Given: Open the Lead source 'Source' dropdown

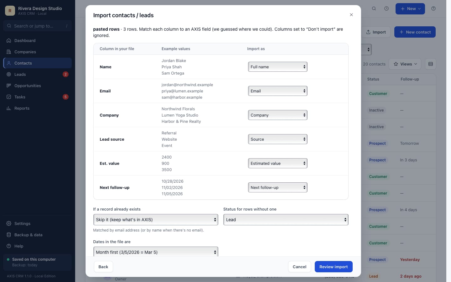Looking at the screenshot, I should [277, 139].
